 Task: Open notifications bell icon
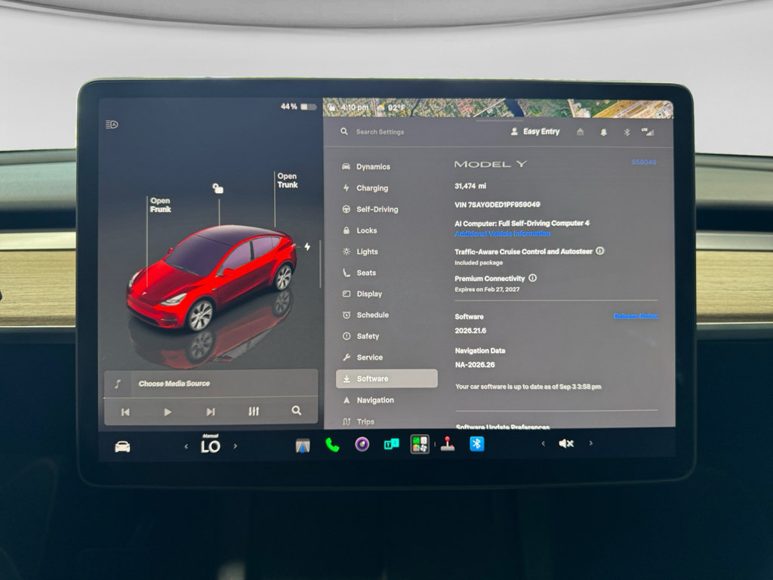603,132
